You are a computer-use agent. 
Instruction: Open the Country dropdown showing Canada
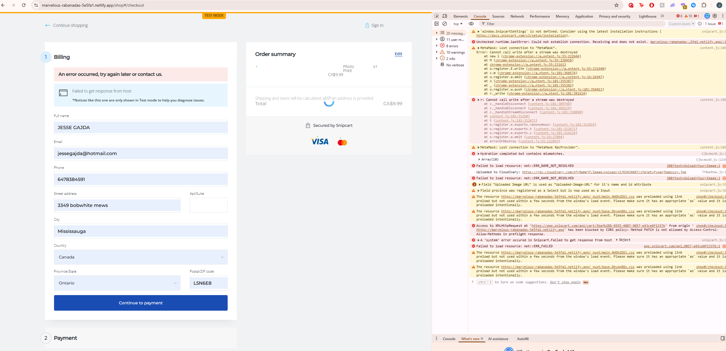click(x=141, y=257)
